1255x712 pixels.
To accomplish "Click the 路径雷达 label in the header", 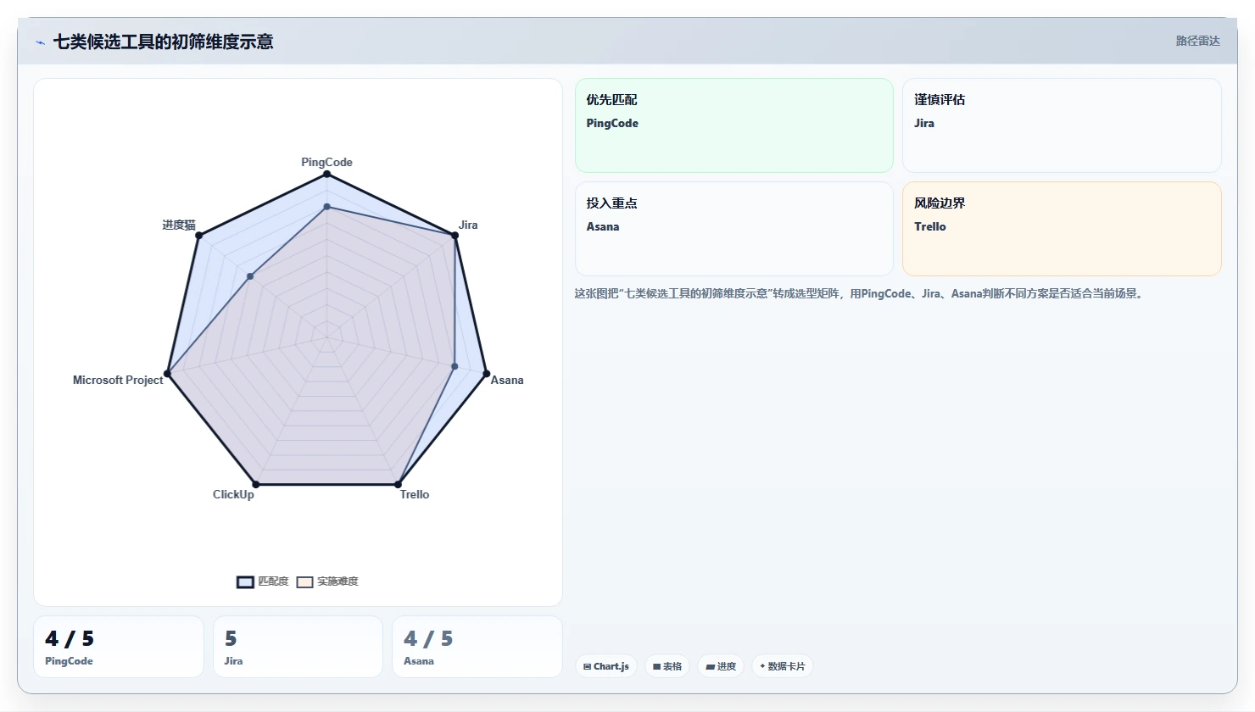I will tap(1197, 41).
